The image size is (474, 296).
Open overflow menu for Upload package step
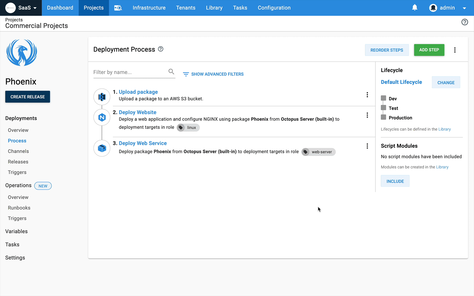367,95
